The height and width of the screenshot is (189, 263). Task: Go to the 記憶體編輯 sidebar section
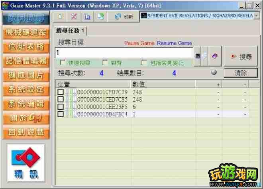click(x=26, y=61)
